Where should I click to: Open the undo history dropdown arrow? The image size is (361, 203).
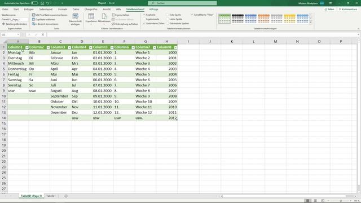(51, 3)
